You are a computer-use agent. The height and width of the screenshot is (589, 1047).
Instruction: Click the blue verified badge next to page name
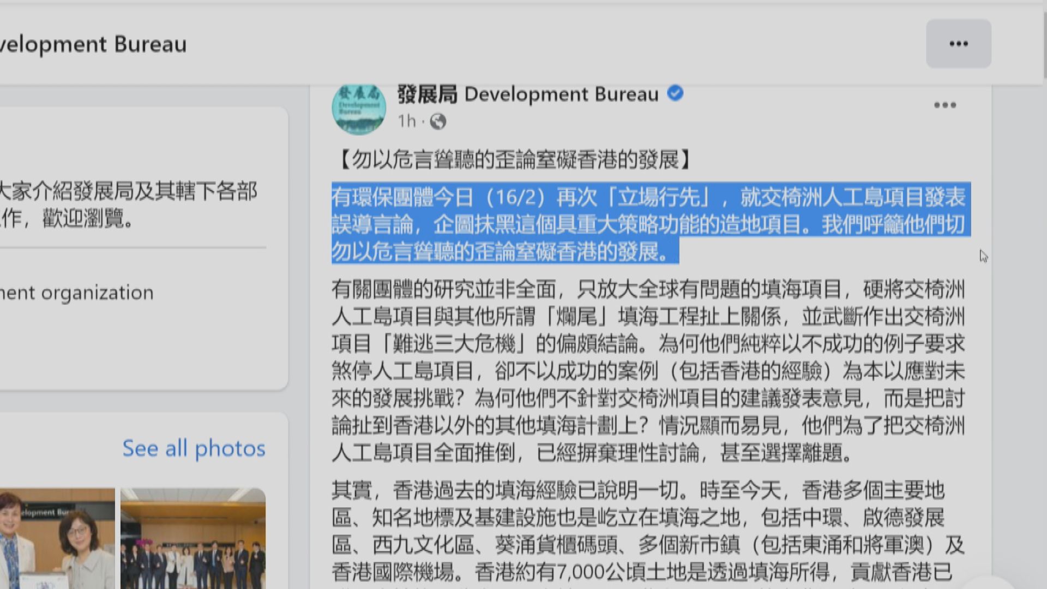[x=675, y=93]
